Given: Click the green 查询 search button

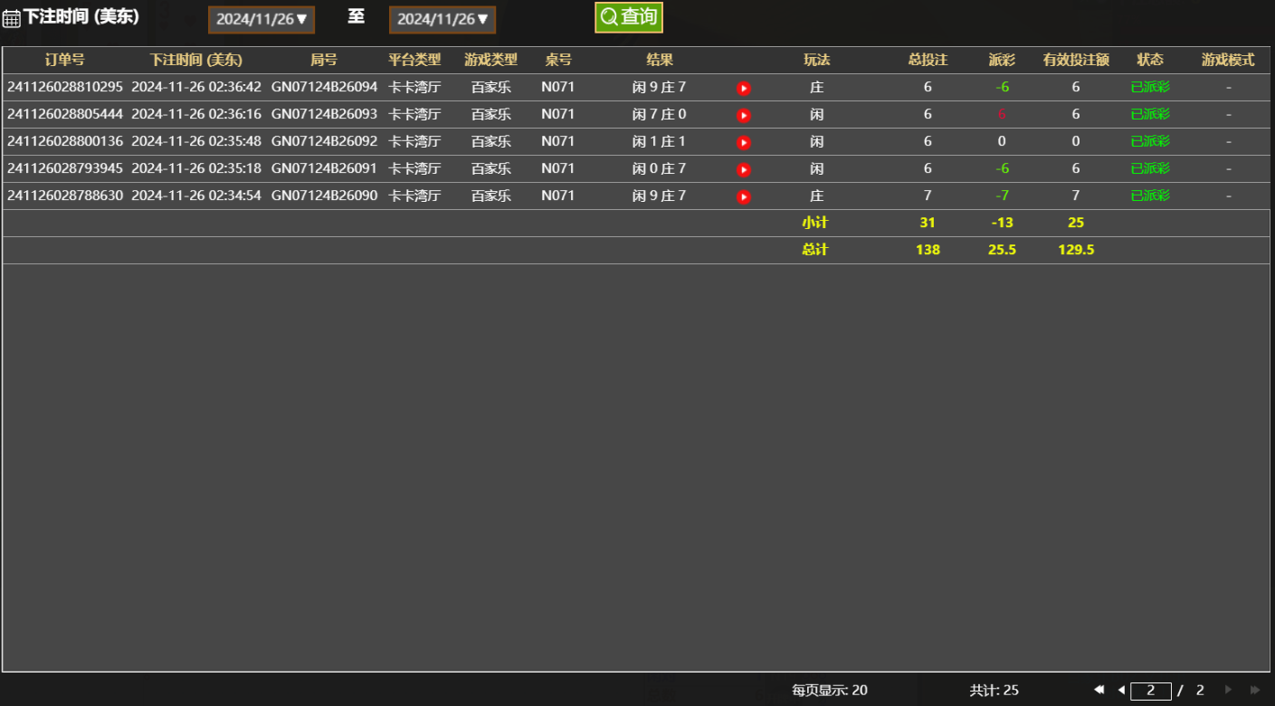Looking at the screenshot, I should pyautogui.click(x=629, y=17).
